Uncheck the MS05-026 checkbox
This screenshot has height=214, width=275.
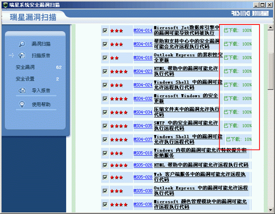(x=105, y=165)
